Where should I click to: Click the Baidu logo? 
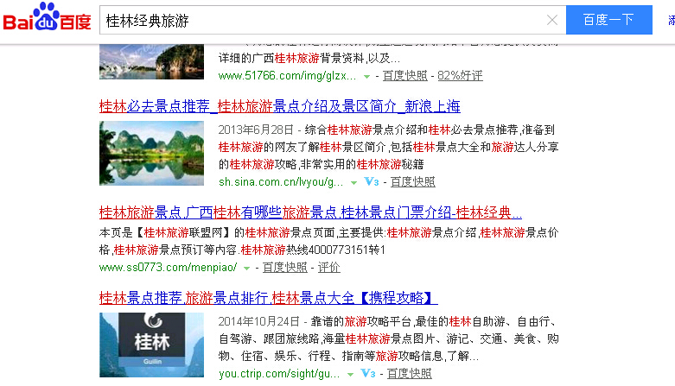pyautogui.click(x=47, y=16)
